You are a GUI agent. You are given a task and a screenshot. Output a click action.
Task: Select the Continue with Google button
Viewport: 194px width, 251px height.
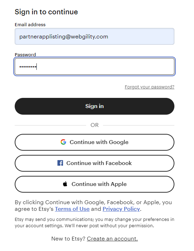(x=95, y=142)
